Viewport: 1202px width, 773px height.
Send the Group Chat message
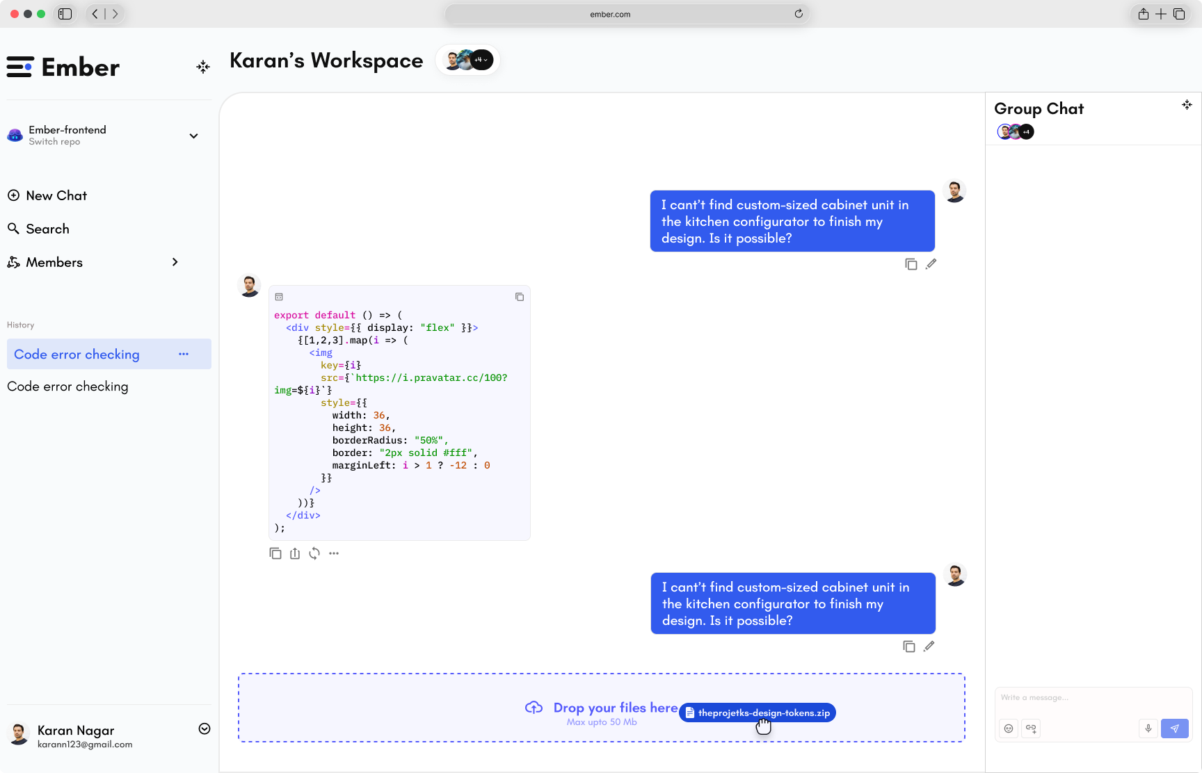click(x=1175, y=729)
